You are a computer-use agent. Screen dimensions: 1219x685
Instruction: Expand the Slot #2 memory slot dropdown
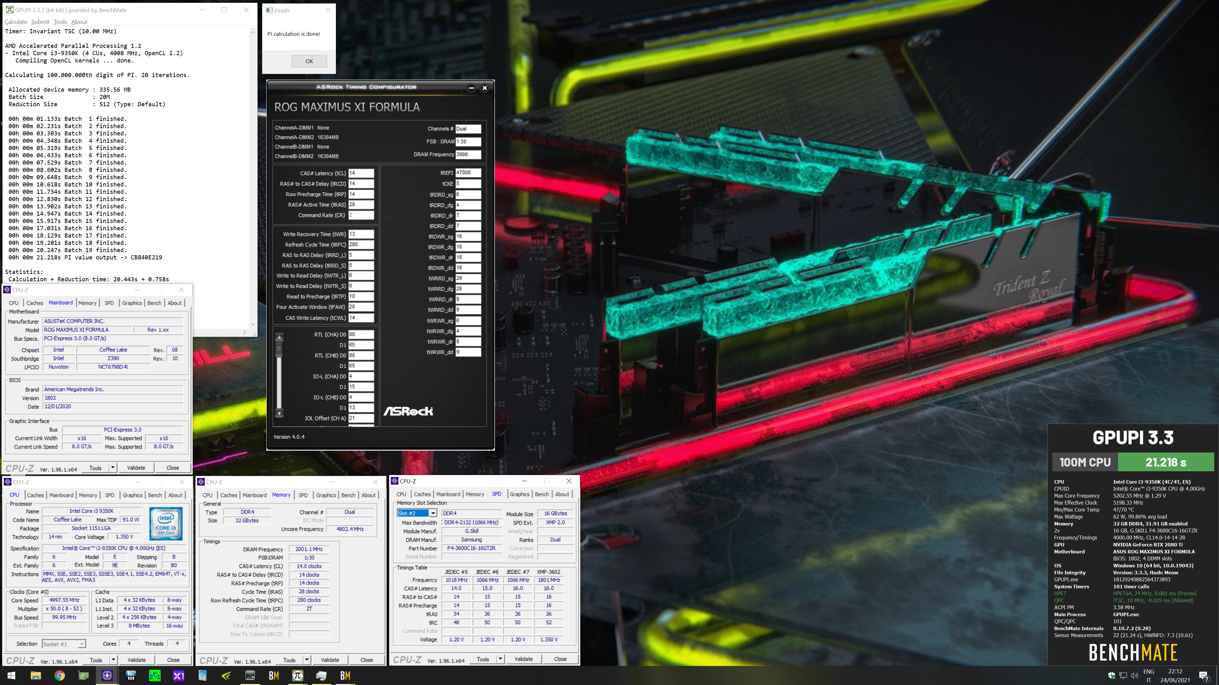click(433, 513)
